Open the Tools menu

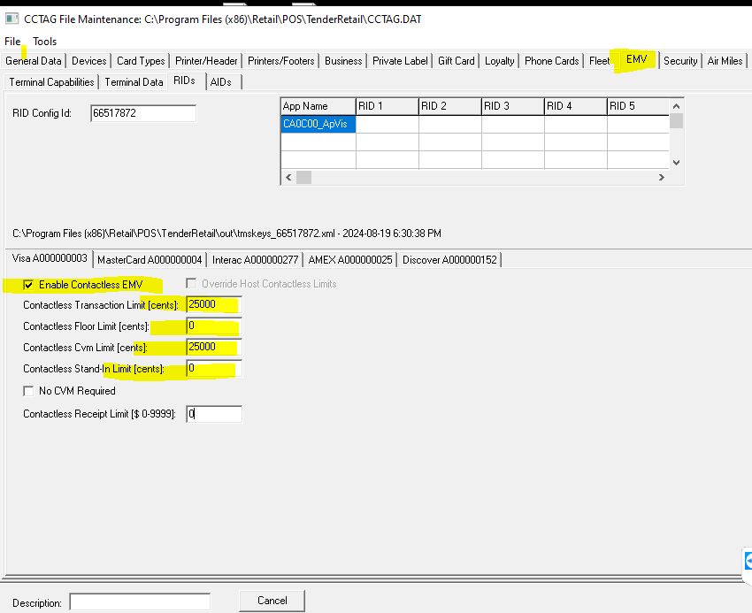[x=44, y=42]
